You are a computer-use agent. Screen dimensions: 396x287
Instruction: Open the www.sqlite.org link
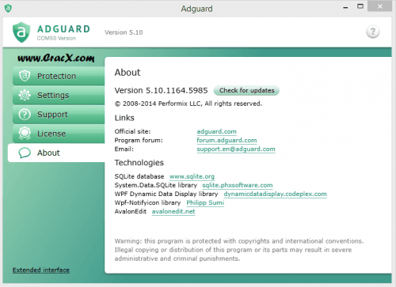pos(192,176)
